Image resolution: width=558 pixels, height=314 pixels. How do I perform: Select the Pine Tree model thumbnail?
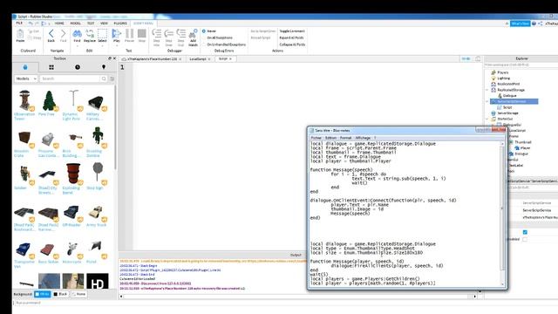tap(48, 100)
